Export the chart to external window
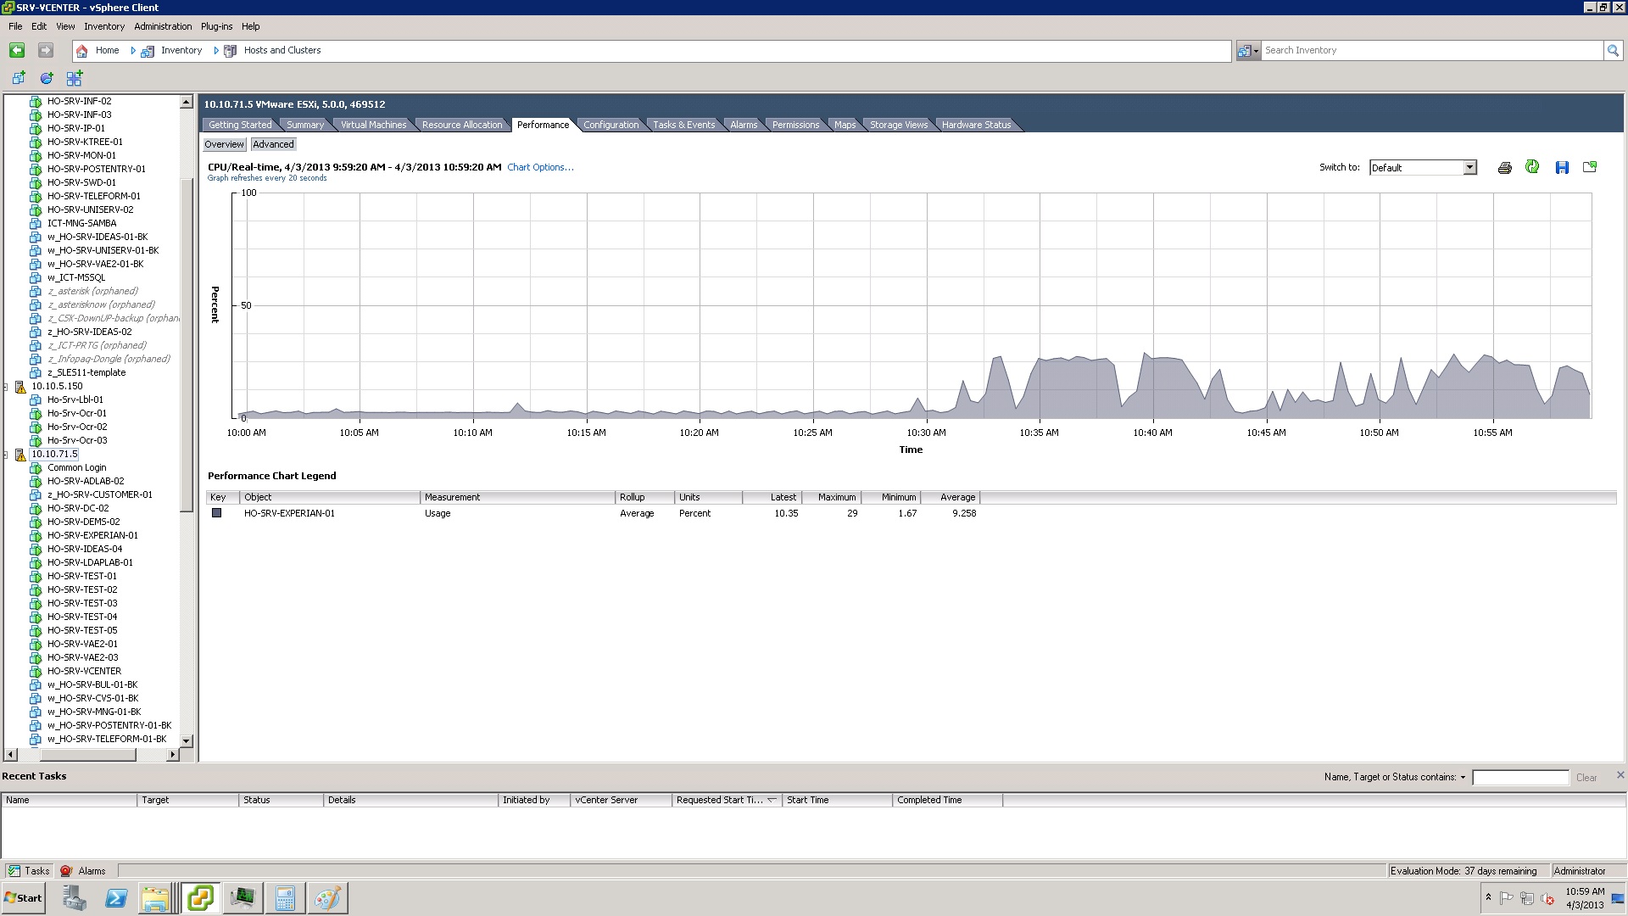Viewport: 1628px width, 916px height. tap(1591, 167)
